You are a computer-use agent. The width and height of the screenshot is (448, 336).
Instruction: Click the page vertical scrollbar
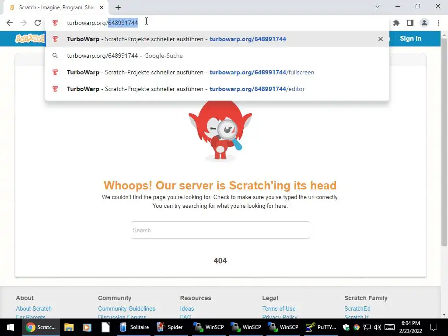444,143
